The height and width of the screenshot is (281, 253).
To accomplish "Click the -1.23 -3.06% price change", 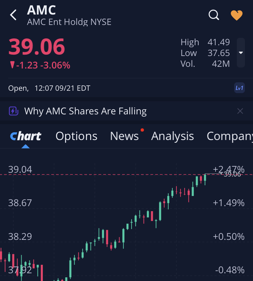I will pyautogui.click(x=40, y=65).
